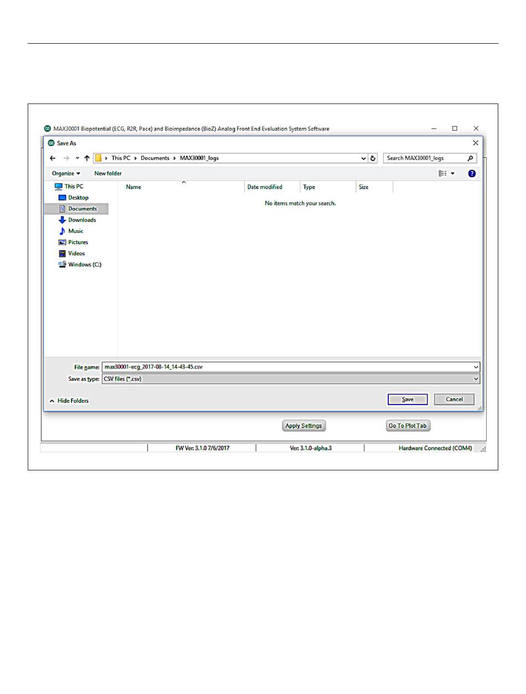Open the Save as type combo box
The height and width of the screenshot is (694, 526).
point(291,379)
